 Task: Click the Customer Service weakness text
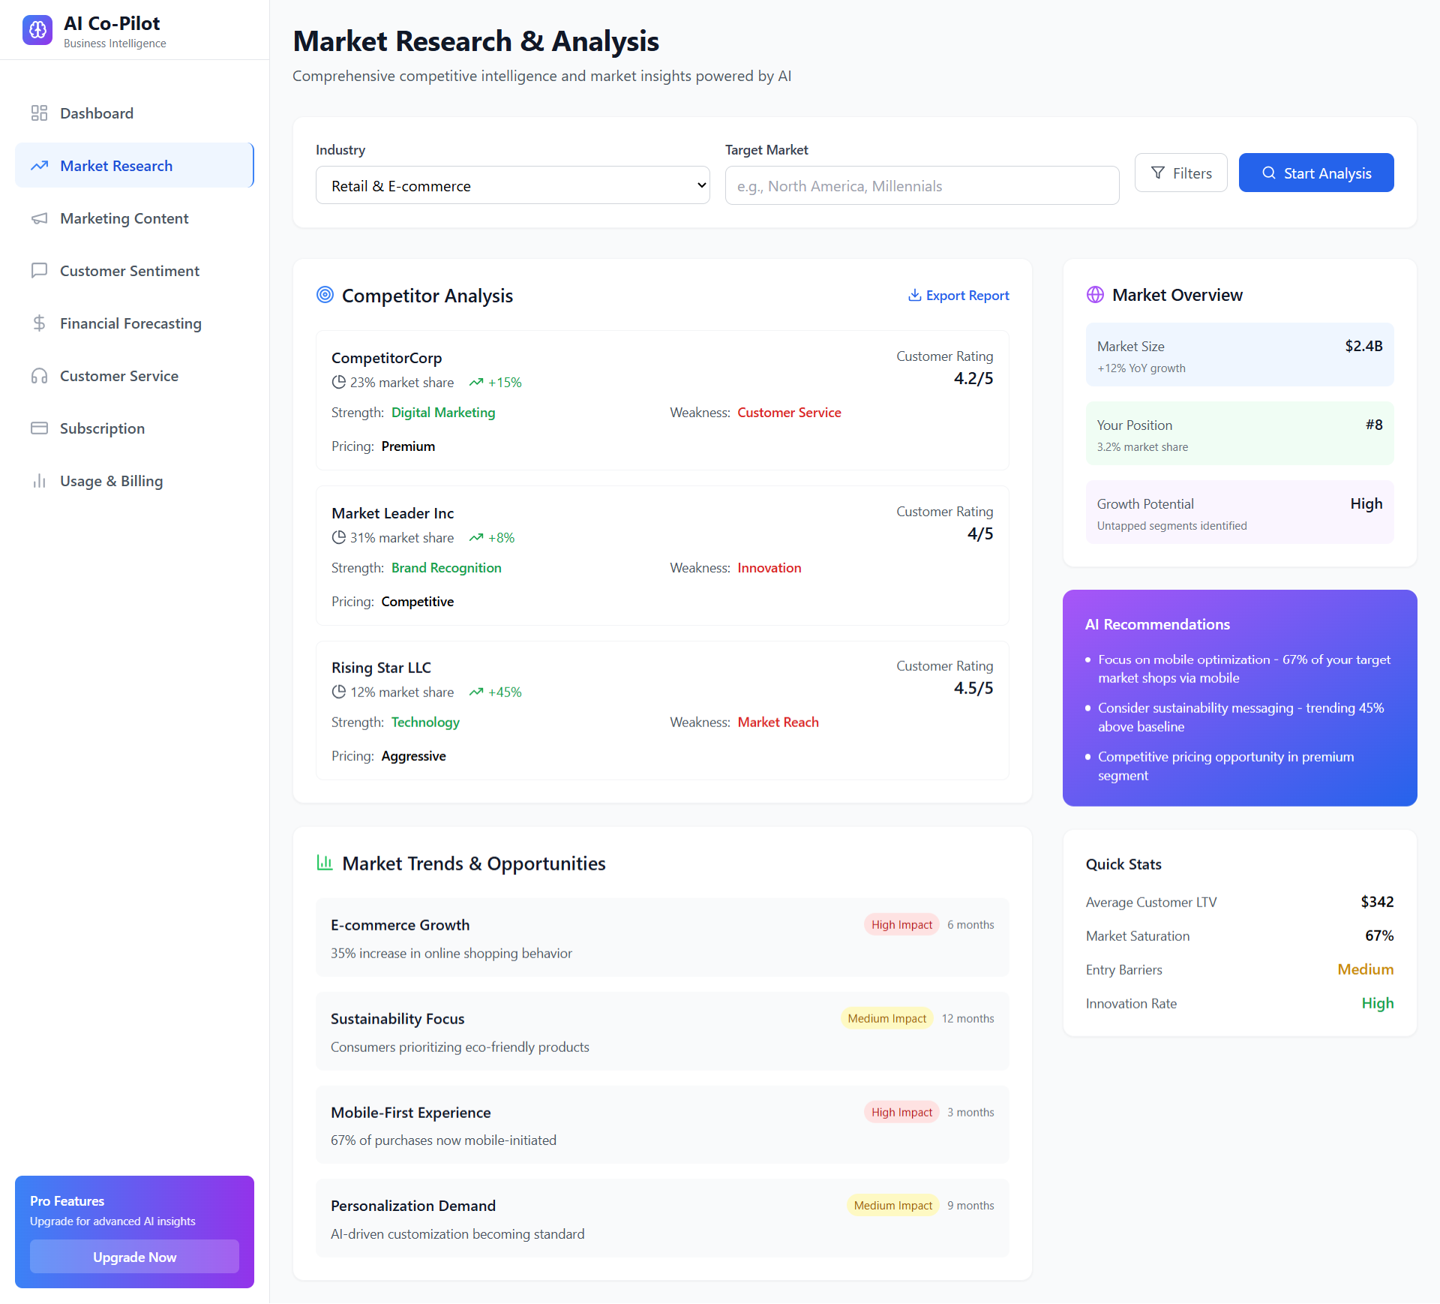coord(789,413)
